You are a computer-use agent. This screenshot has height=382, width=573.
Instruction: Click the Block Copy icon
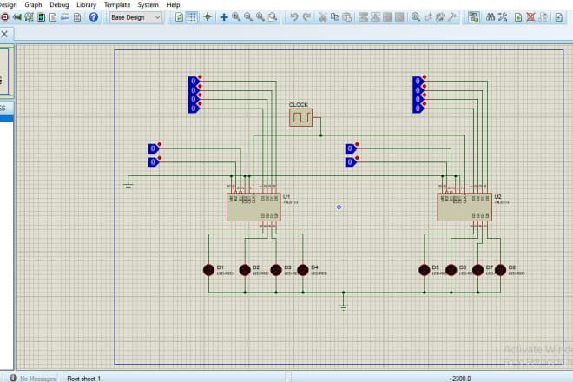click(x=363, y=17)
